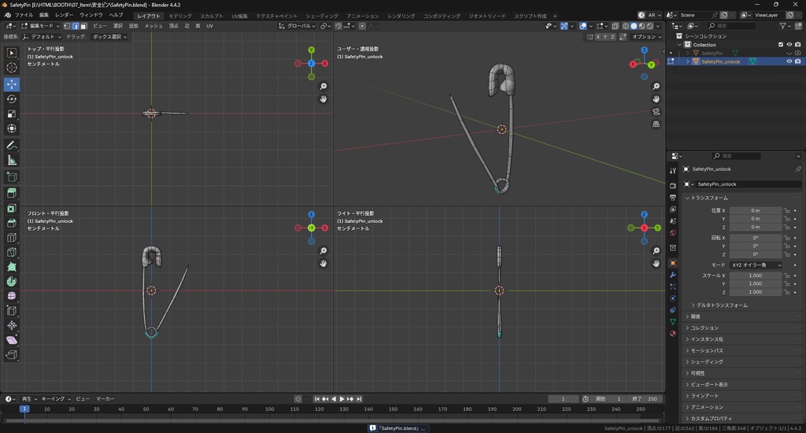The image size is (806, 433).
Task: Open the XYZ オイラー角 rotation mode dropdown
Action: tap(756, 265)
